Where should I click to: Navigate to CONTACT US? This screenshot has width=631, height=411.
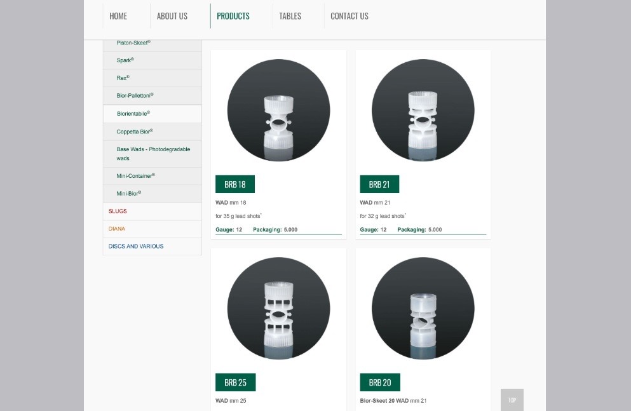[x=349, y=16]
